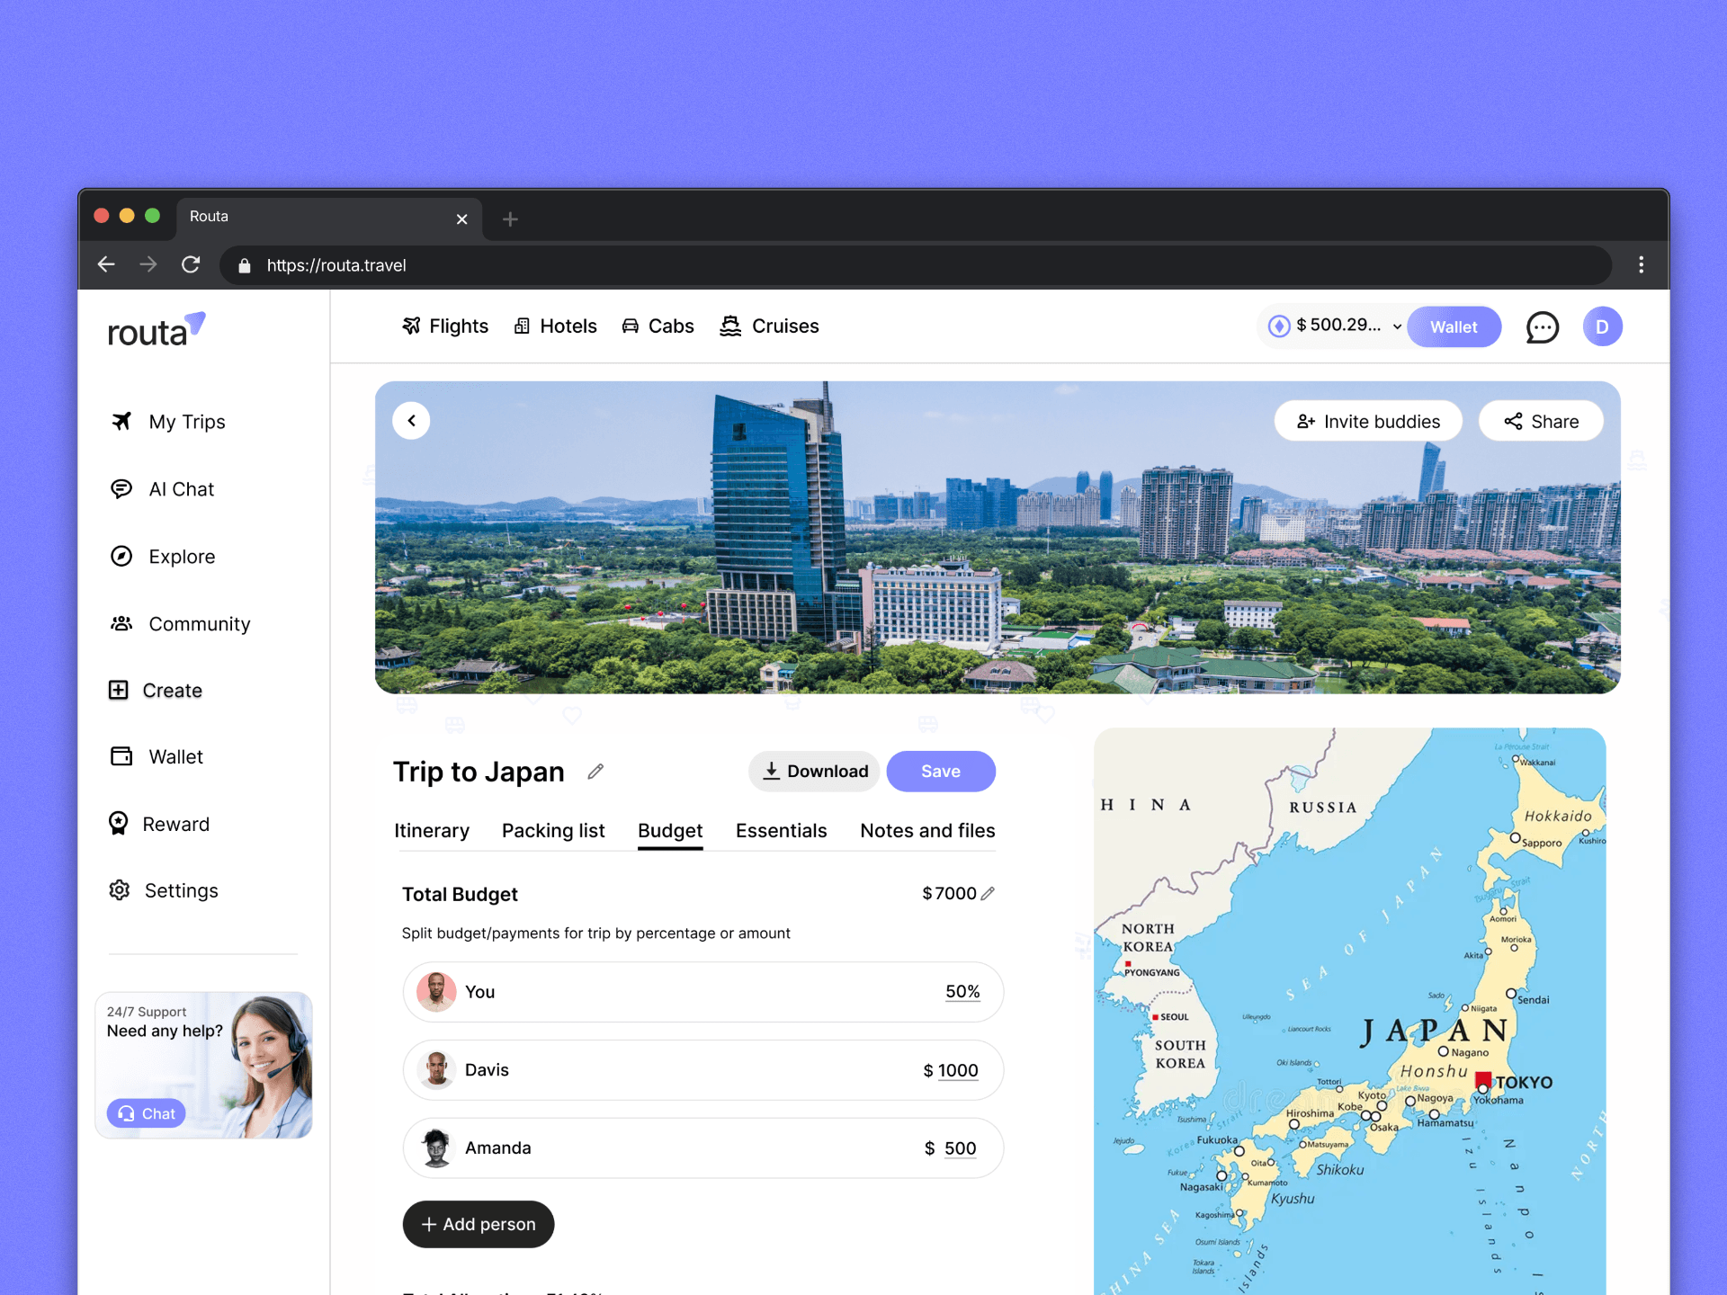Open Hotels booking

[555, 326]
